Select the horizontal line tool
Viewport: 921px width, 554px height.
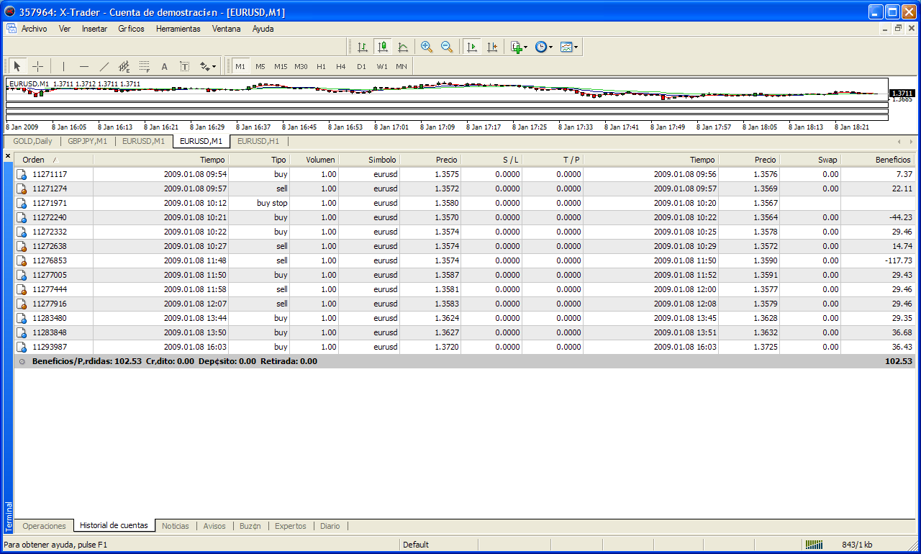point(83,66)
